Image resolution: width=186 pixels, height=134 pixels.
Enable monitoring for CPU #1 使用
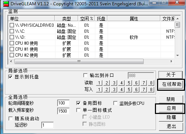coord(12,49)
